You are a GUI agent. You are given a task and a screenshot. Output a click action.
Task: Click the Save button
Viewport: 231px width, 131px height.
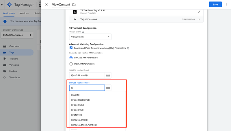(x=215, y=4)
